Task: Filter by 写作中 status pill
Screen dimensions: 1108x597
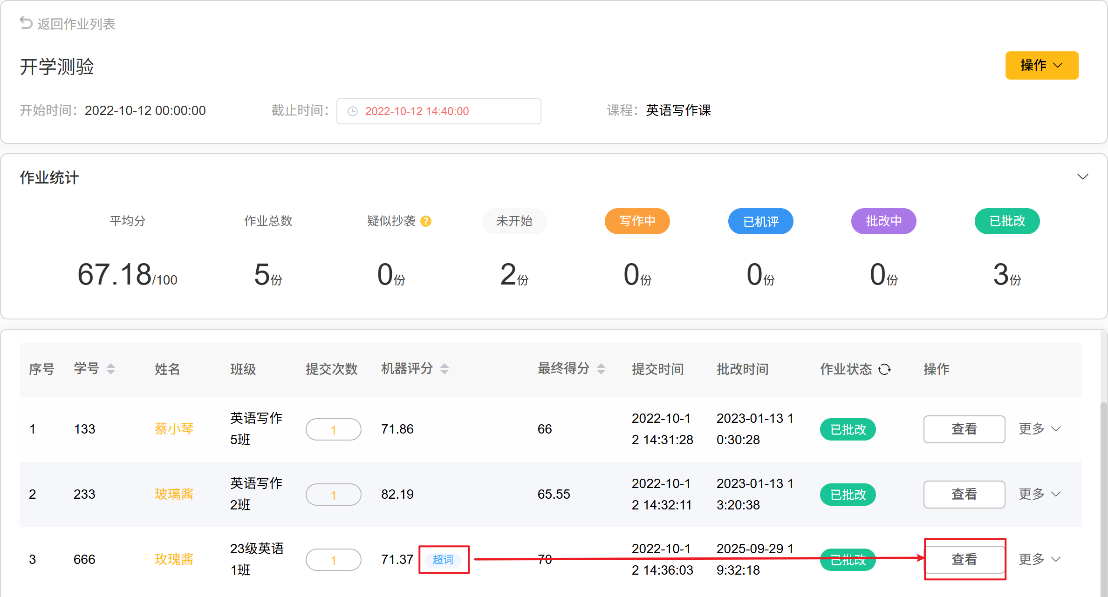Action: (x=637, y=221)
